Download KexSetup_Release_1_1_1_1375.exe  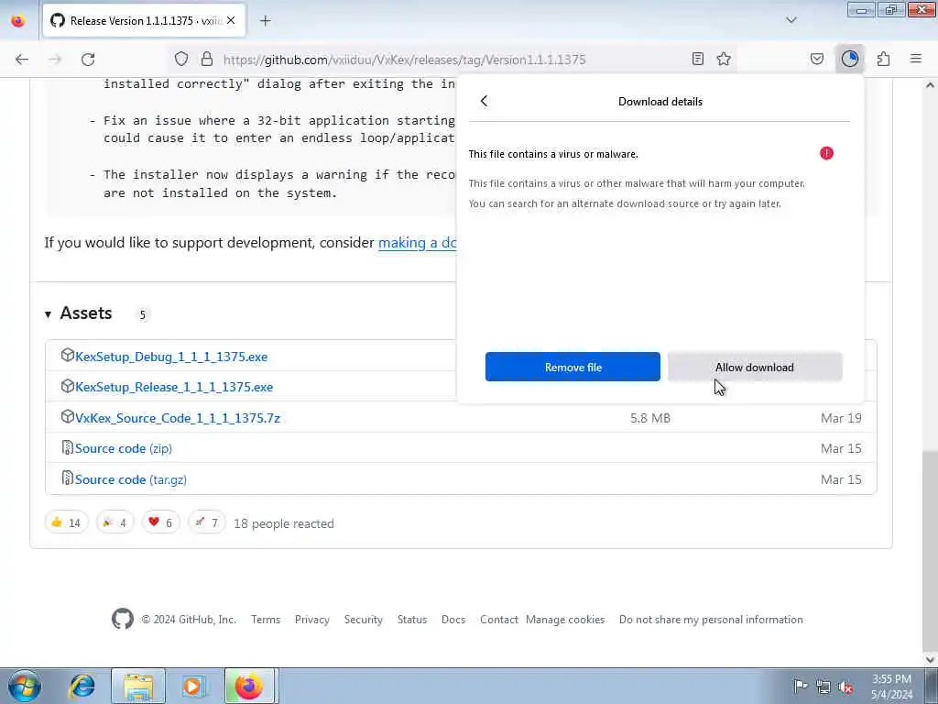click(173, 388)
